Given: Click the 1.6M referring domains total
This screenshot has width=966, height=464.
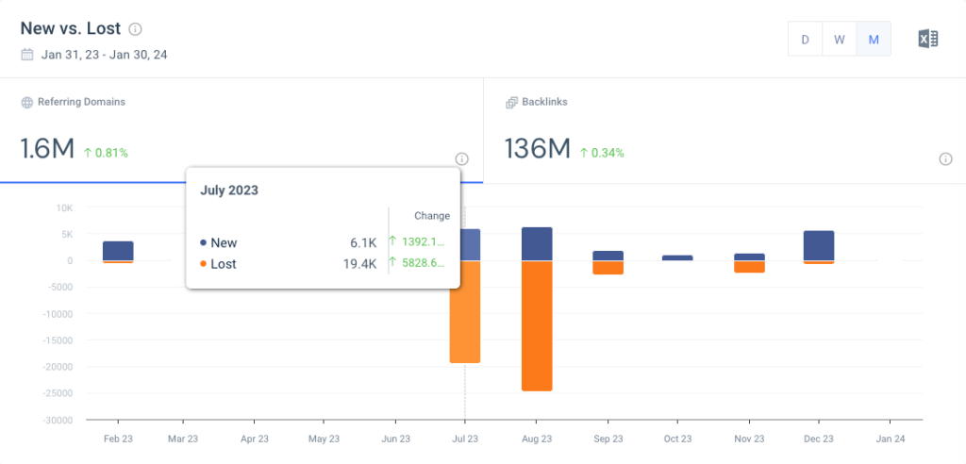Looking at the screenshot, I should click(x=47, y=149).
